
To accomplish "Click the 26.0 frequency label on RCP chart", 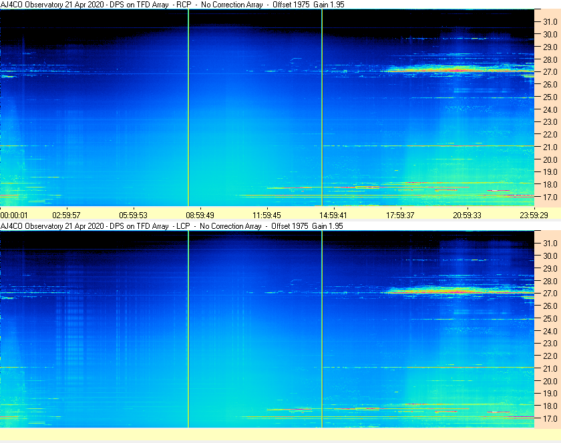I will [x=550, y=84].
